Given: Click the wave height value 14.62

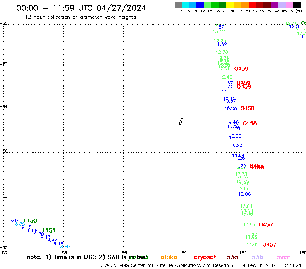Looking at the screenshot, I should (x=253, y=245).
